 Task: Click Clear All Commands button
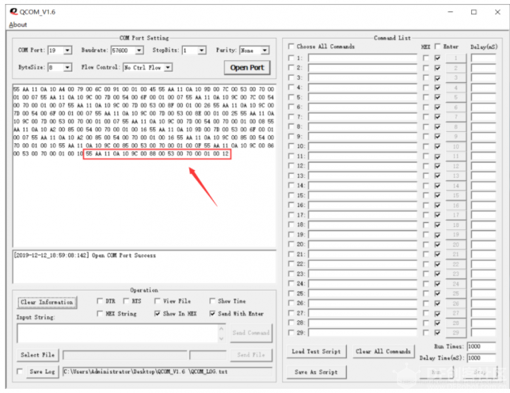coord(383,352)
